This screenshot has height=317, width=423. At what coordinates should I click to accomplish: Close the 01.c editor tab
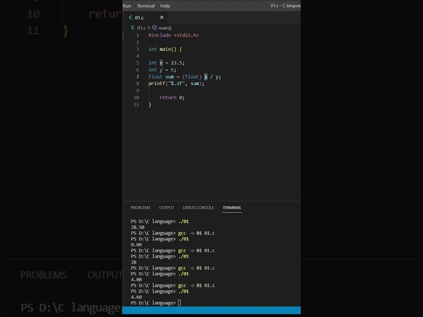pos(161,18)
